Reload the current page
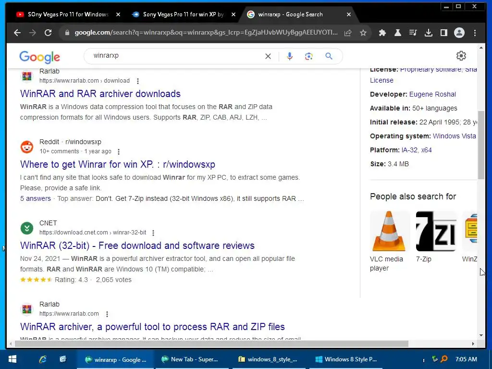This screenshot has height=369, width=492. click(48, 33)
